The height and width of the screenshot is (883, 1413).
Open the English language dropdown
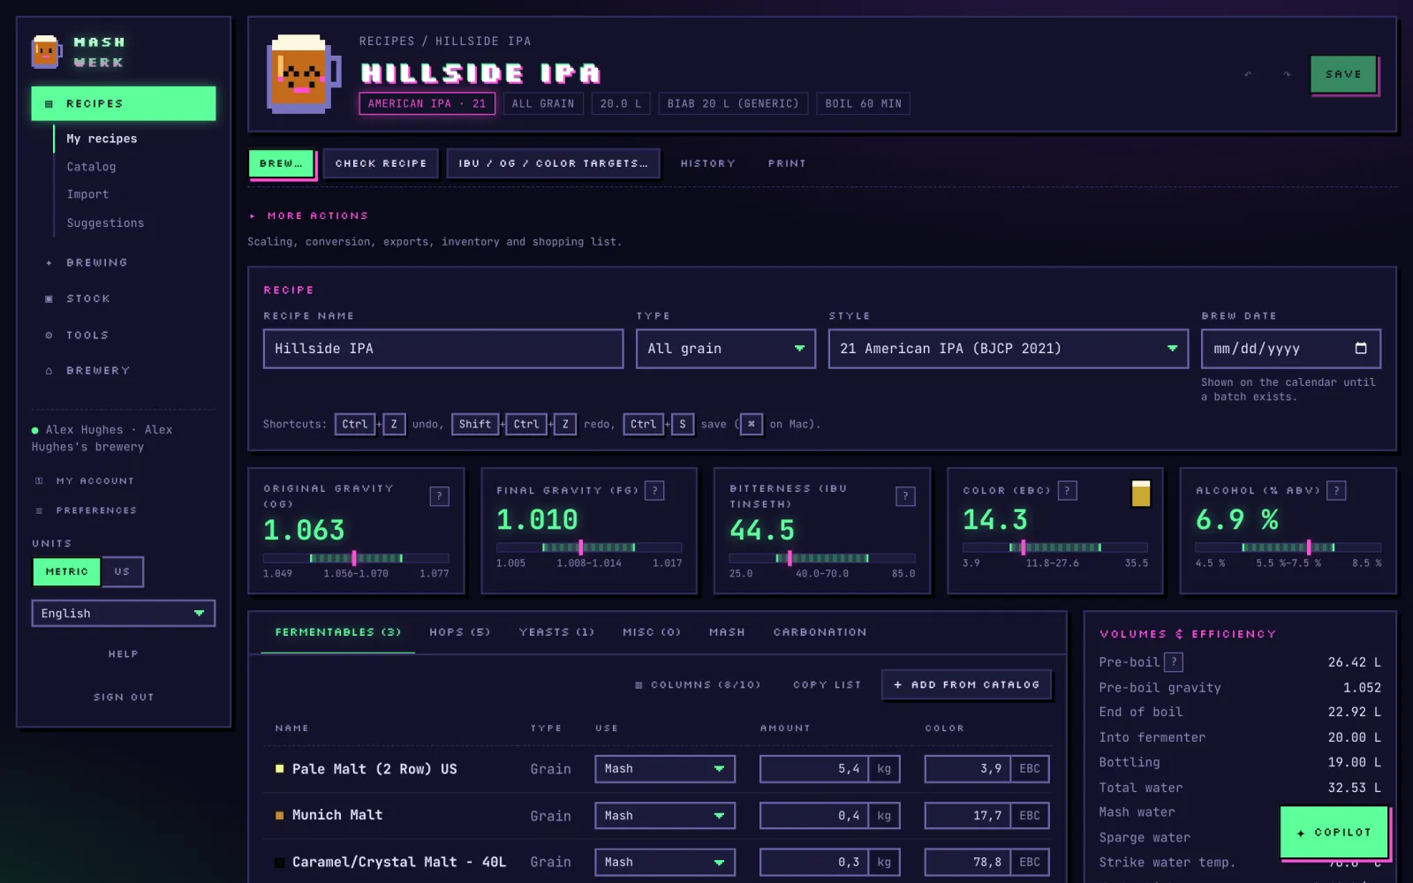[123, 613]
